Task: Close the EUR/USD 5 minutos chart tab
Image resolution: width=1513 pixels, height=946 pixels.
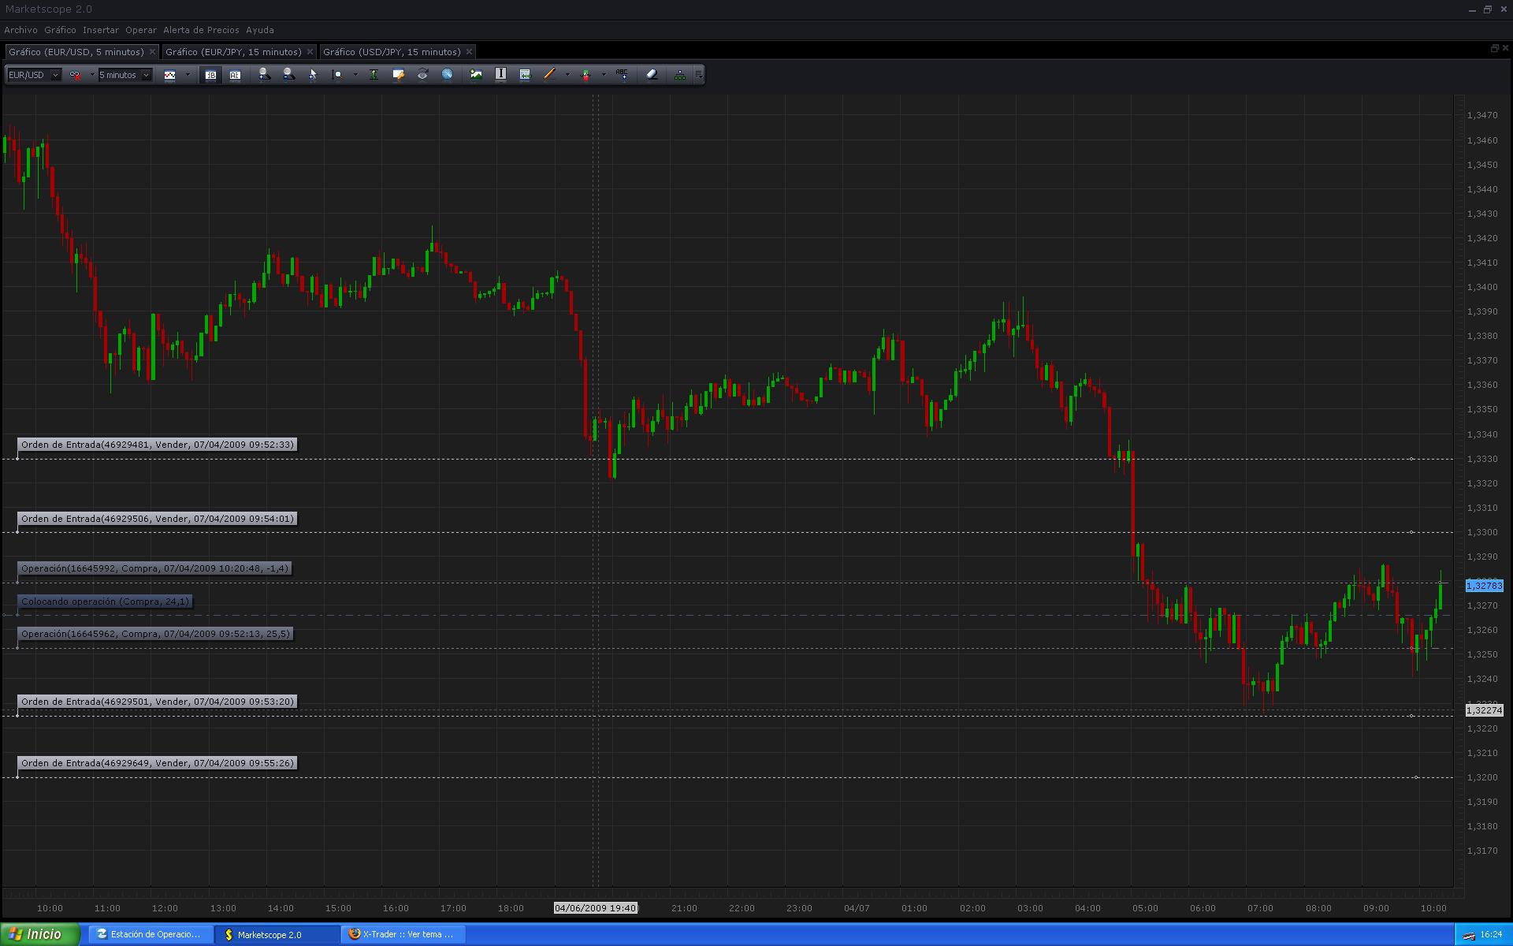Action: (152, 52)
